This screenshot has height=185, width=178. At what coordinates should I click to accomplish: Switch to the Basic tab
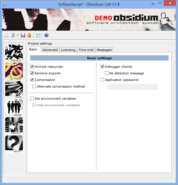point(34,50)
